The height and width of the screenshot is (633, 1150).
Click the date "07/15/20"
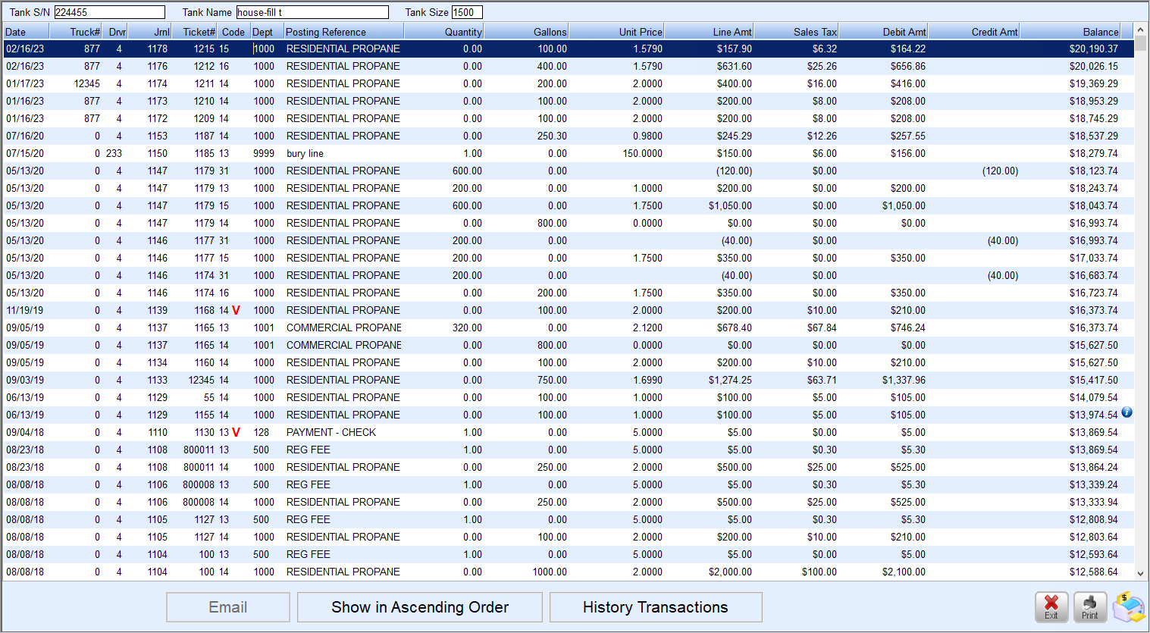point(25,153)
